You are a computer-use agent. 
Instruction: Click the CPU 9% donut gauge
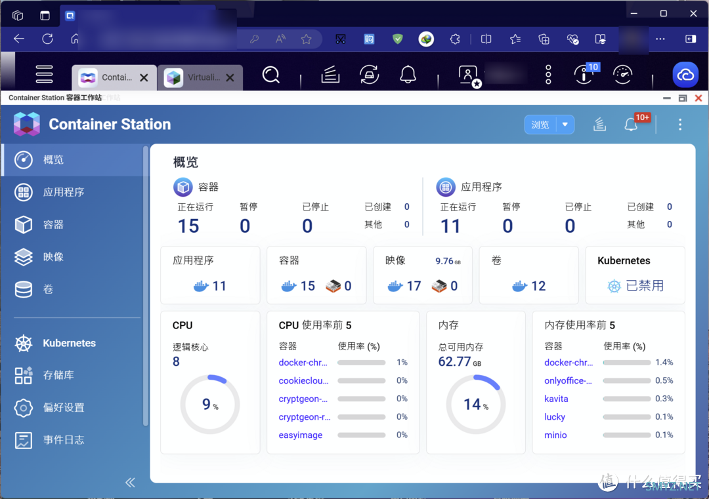pos(210,404)
